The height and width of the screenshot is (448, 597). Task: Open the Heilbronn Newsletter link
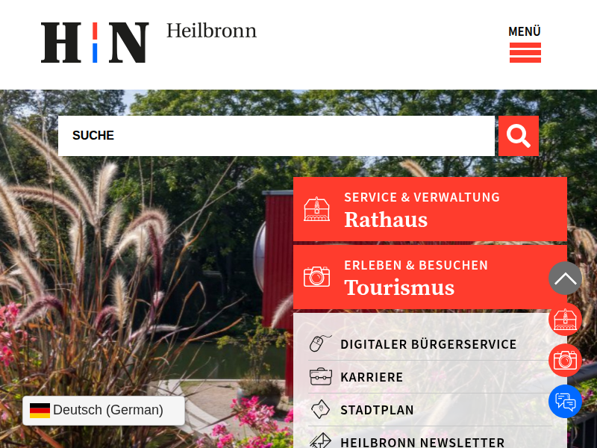pos(422,442)
